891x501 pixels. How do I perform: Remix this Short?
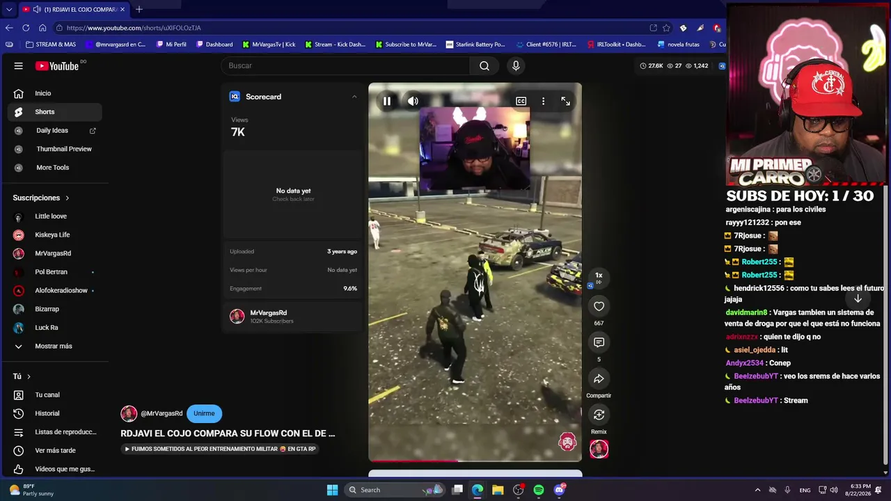[x=599, y=415]
